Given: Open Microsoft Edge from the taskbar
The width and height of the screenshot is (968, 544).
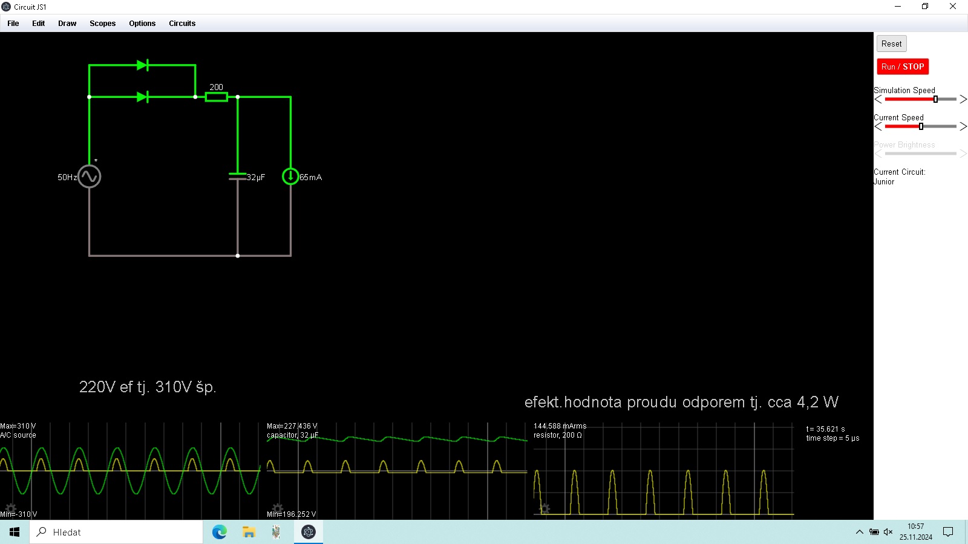Looking at the screenshot, I should 219,532.
